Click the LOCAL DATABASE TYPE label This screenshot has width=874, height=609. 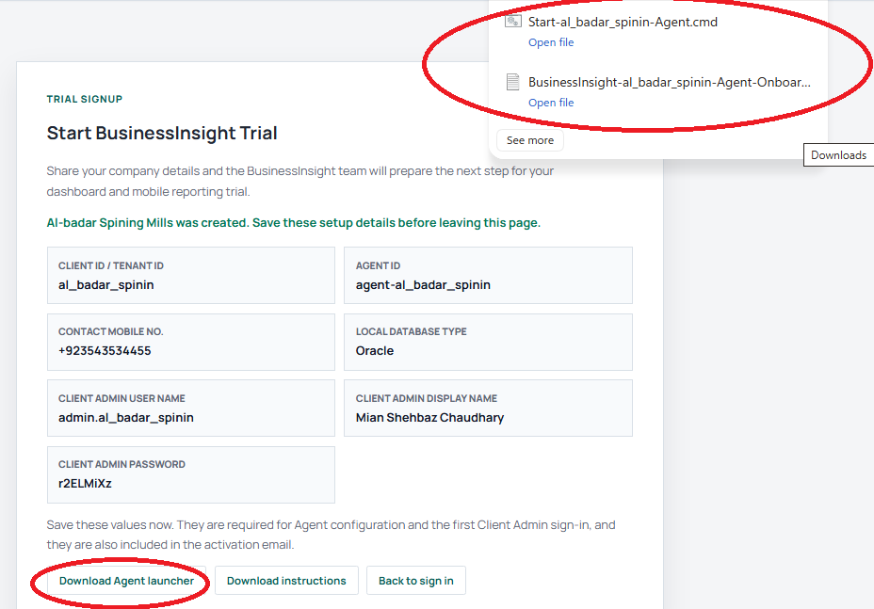(x=412, y=331)
